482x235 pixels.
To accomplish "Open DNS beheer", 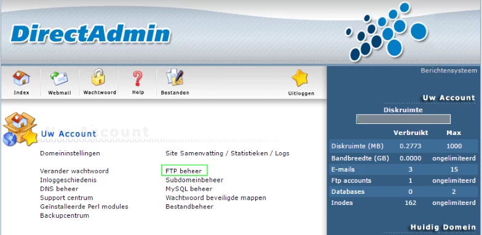I will [59, 189].
